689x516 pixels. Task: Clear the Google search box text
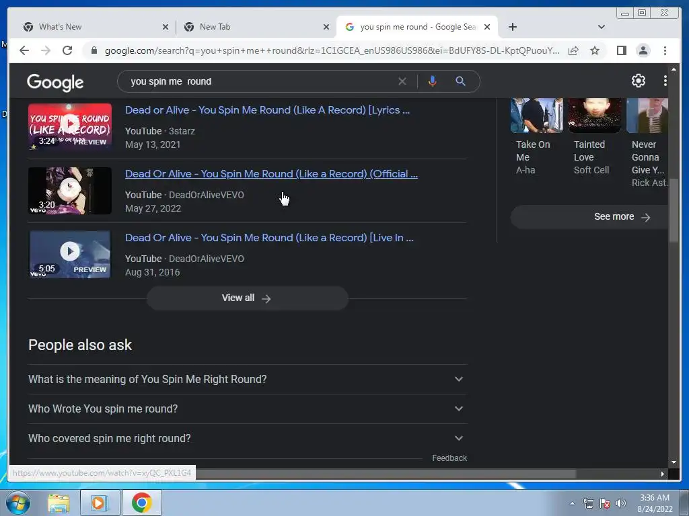coord(402,81)
